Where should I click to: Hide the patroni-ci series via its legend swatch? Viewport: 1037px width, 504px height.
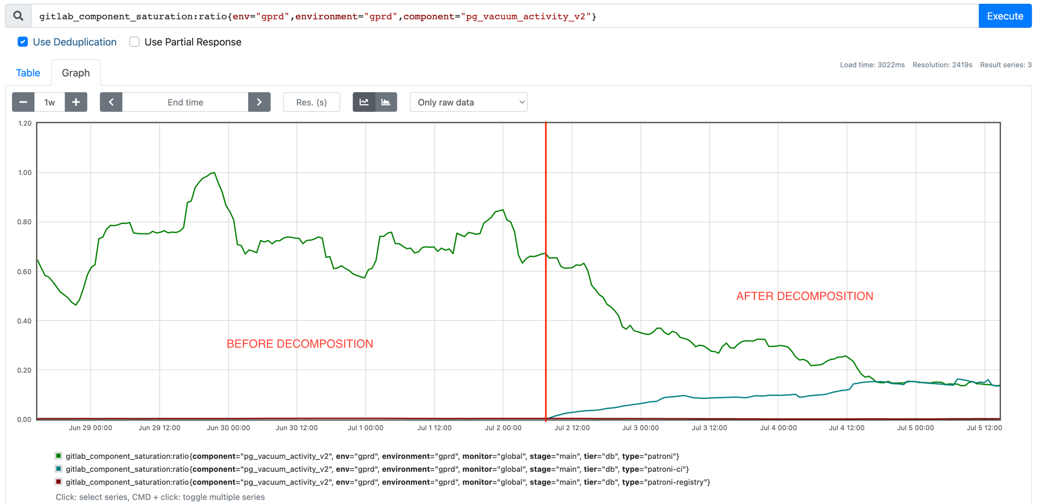(x=57, y=469)
